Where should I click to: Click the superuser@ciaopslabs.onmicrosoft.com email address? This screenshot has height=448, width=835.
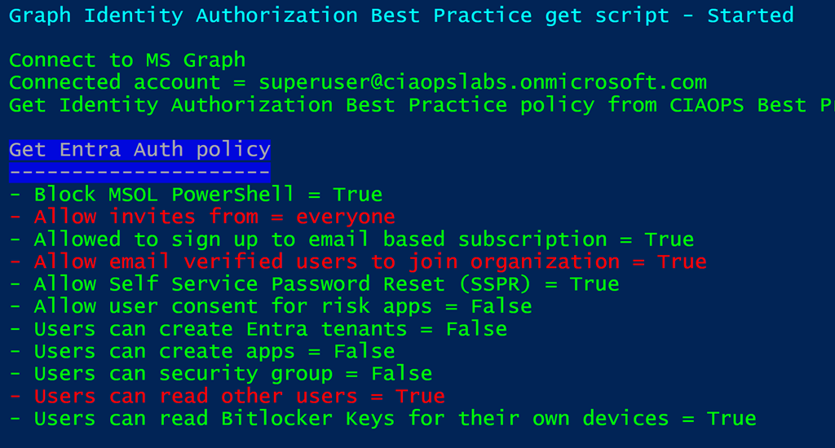coord(483,82)
